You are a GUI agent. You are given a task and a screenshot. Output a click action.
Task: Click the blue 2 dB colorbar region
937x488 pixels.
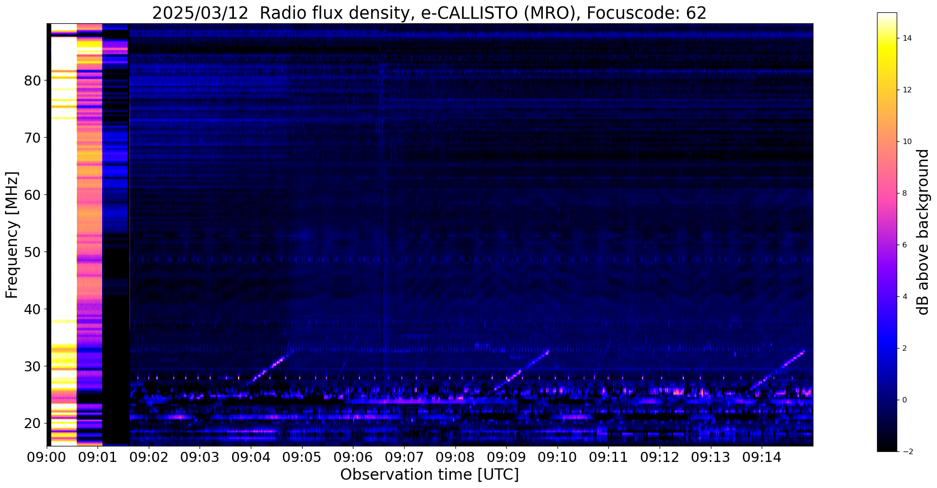click(x=887, y=348)
